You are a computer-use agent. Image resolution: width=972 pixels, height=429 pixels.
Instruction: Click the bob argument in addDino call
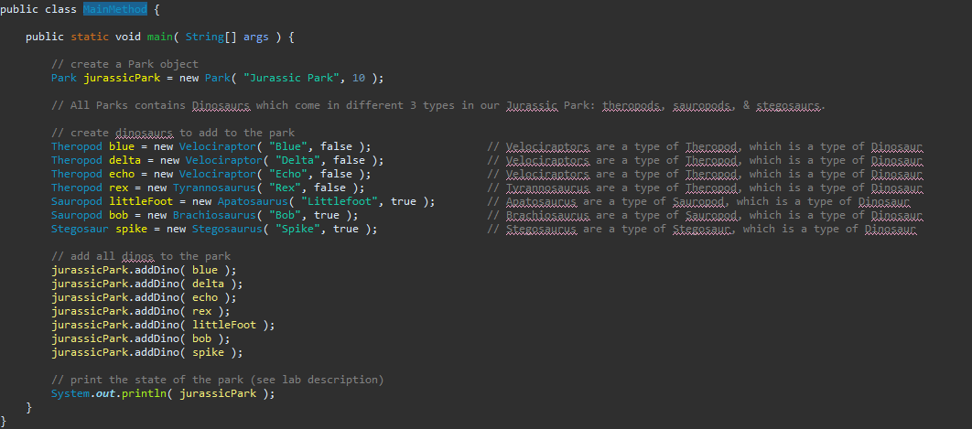pyautogui.click(x=202, y=338)
